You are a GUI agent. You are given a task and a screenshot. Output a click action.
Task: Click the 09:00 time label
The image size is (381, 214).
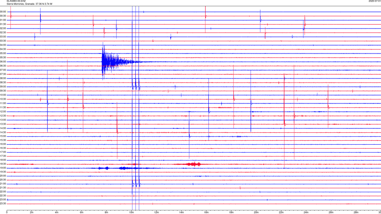coord(3,87)
